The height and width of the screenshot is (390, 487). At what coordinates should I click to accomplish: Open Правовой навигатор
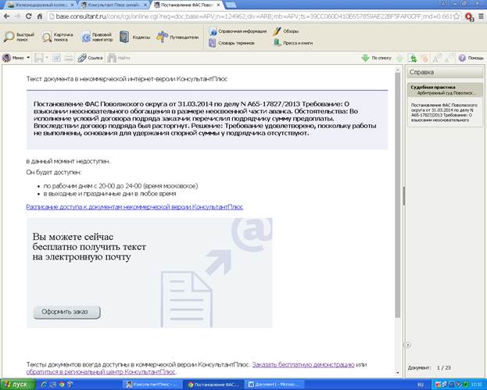[97, 37]
